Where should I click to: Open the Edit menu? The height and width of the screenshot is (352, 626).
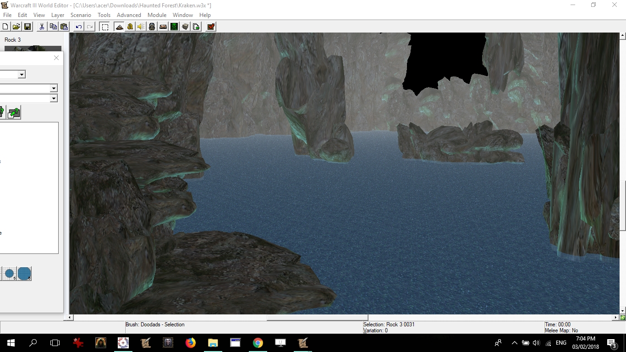pos(22,15)
